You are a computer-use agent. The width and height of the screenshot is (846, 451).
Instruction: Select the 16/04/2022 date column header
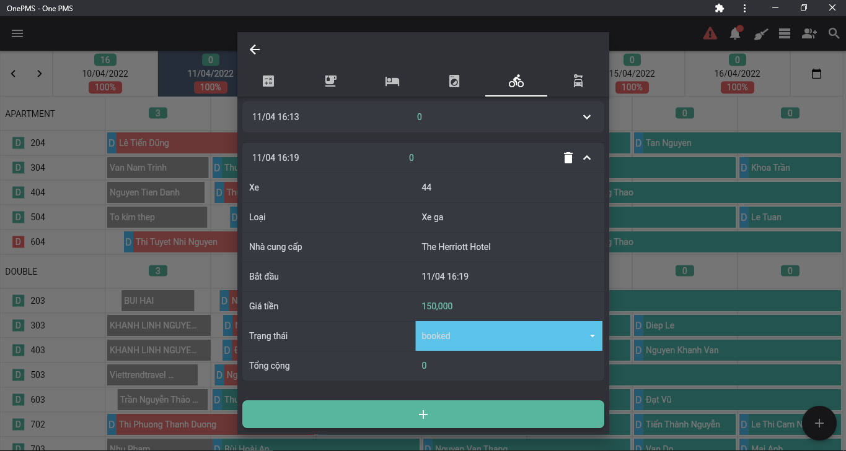click(x=738, y=74)
